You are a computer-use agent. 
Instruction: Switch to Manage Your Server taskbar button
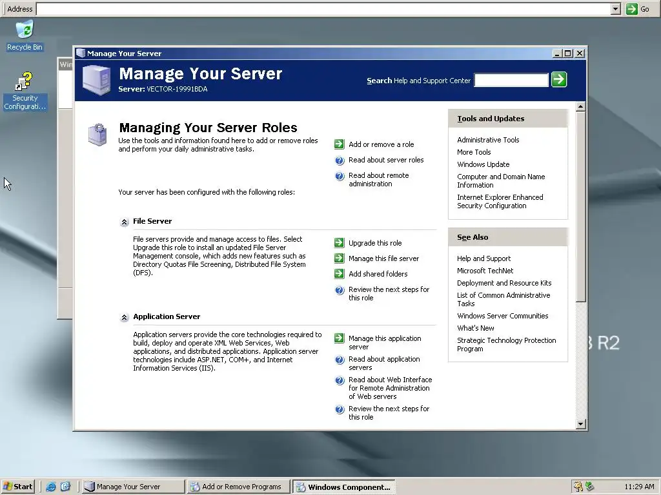pyautogui.click(x=133, y=487)
